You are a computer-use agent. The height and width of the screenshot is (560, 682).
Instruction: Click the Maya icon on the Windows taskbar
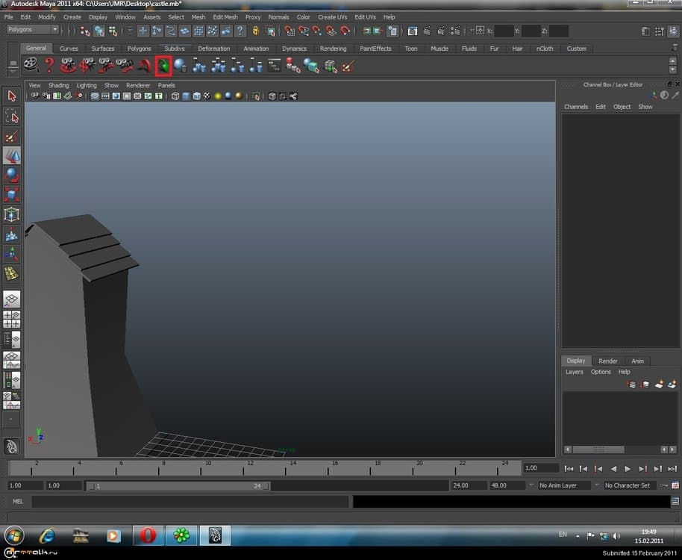[215, 535]
